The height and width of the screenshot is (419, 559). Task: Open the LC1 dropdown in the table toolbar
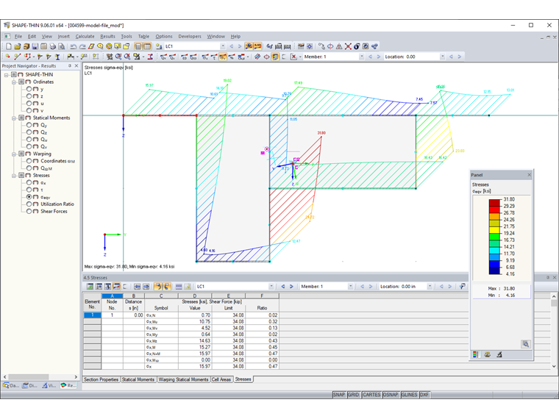[271, 287]
